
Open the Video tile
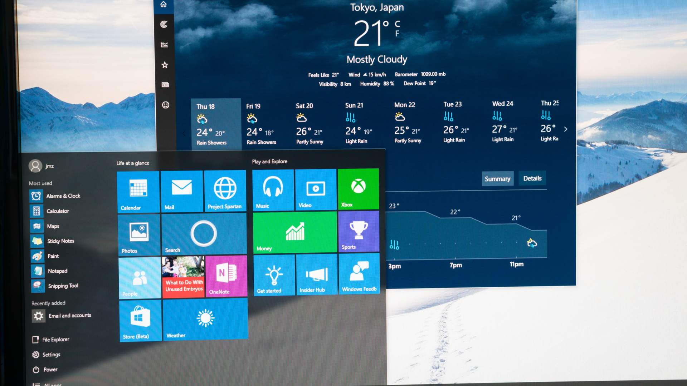coord(316,189)
